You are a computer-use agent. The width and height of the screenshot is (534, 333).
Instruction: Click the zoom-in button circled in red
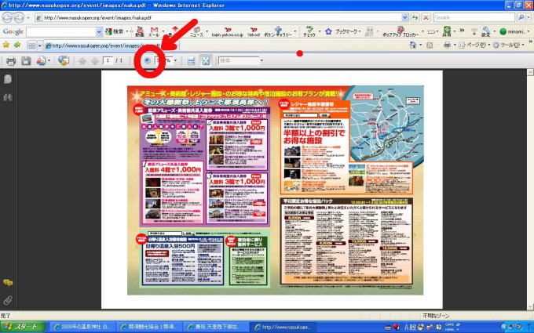point(148,60)
